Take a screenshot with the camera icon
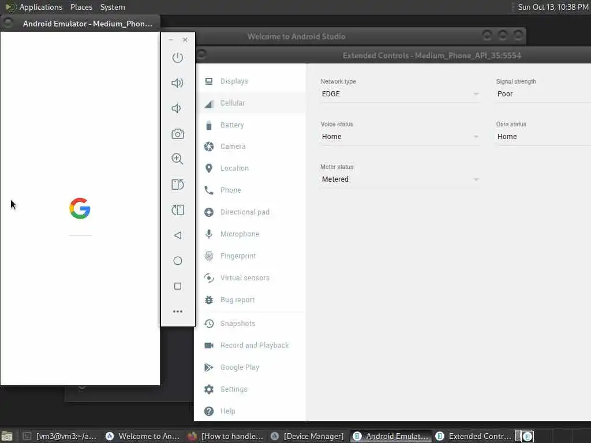This screenshot has height=443, width=591. (x=178, y=134)
